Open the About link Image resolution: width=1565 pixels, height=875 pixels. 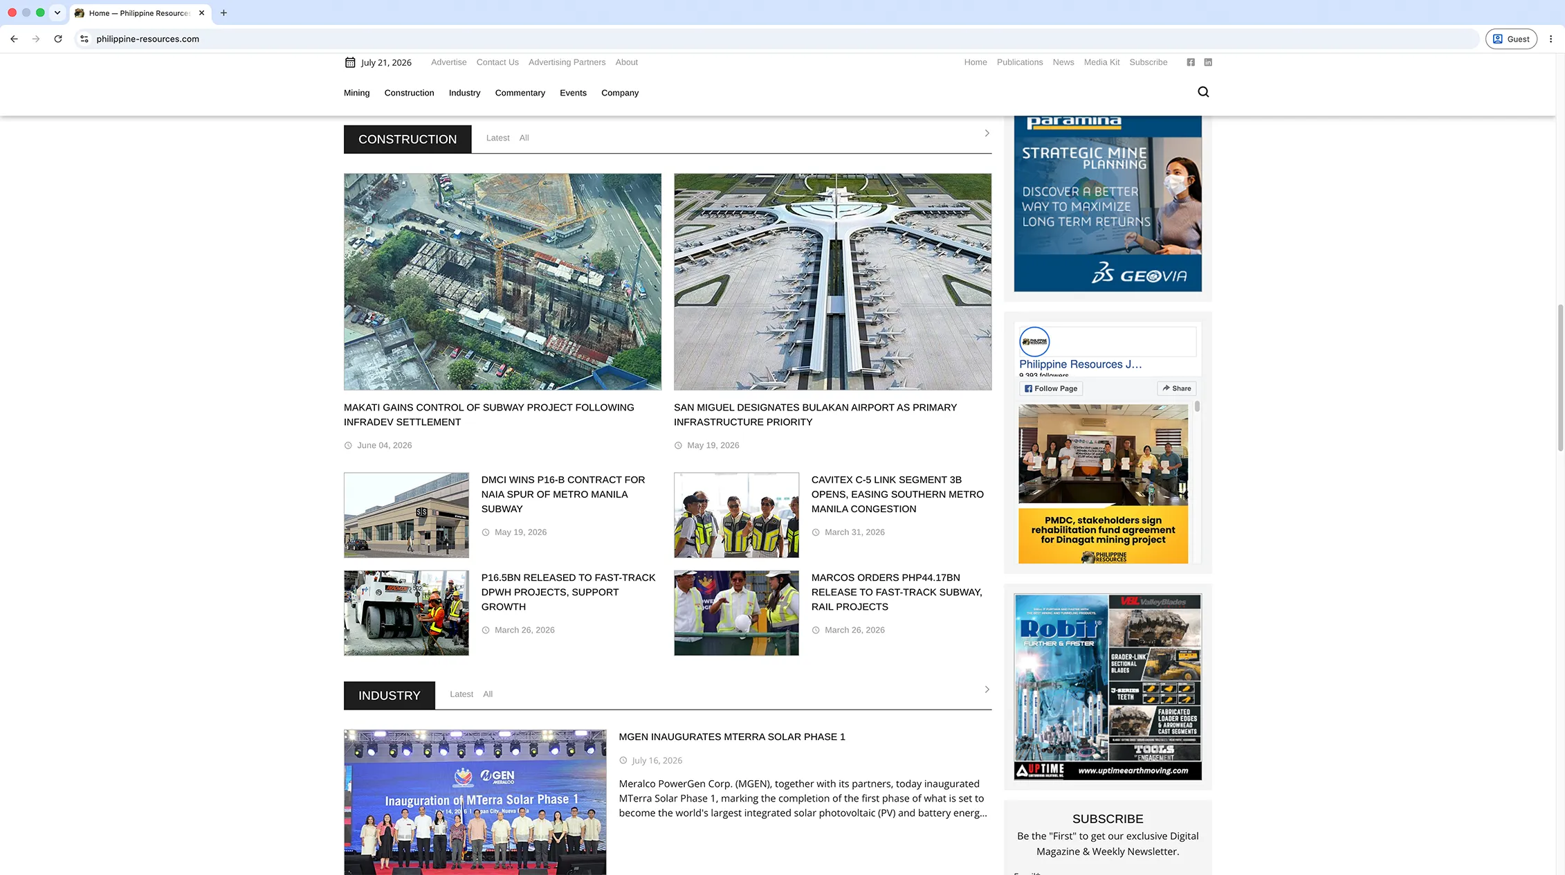click(x=627, y=62)
